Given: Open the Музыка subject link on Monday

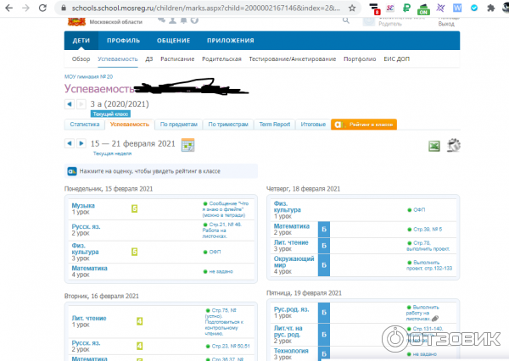Looking at the screenshot, I should pyautogui.click(x=83, y=205).
